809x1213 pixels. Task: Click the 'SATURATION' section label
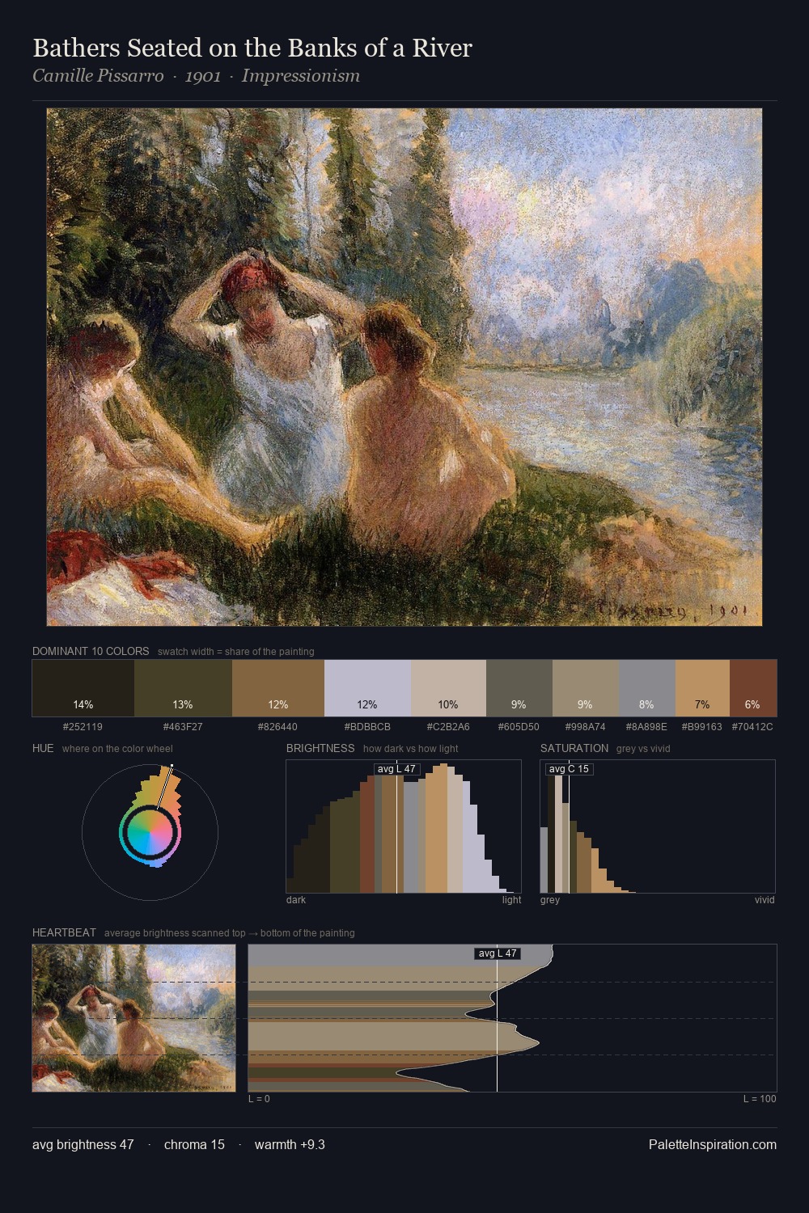click(574, 748)
